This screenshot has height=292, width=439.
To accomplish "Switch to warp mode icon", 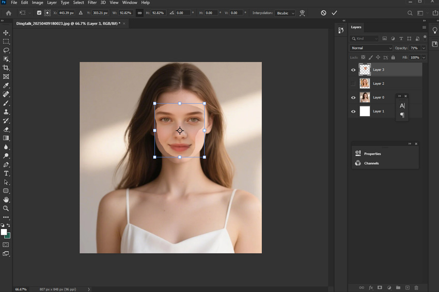I will click(302, 13).
